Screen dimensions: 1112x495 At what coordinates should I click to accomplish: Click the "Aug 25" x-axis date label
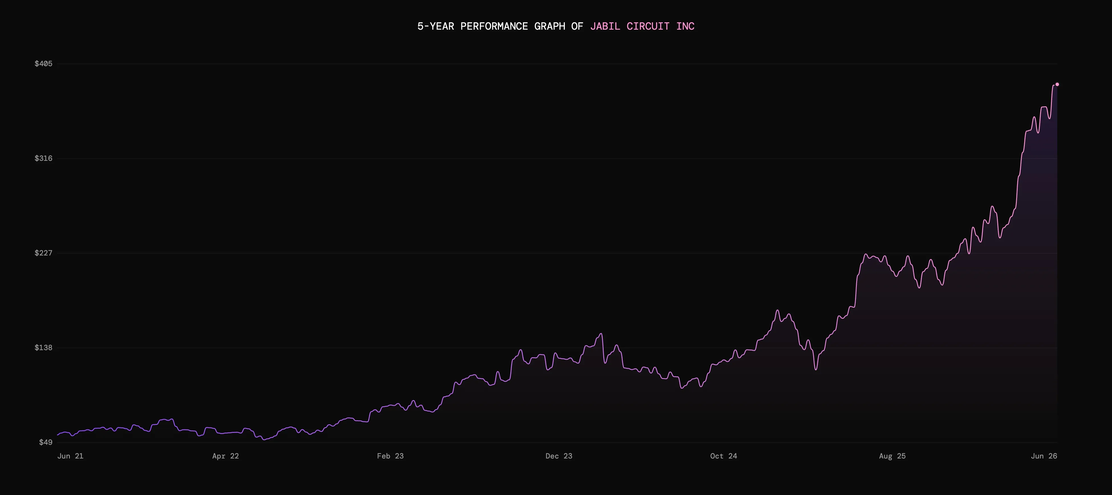pos(892,456)
